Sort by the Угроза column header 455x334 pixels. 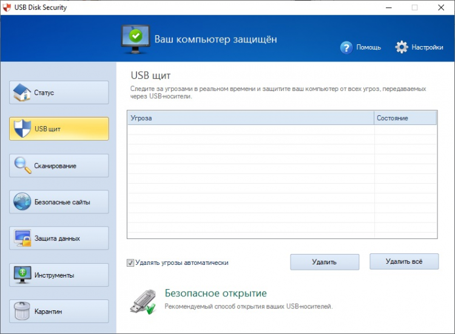click(251, 118)
